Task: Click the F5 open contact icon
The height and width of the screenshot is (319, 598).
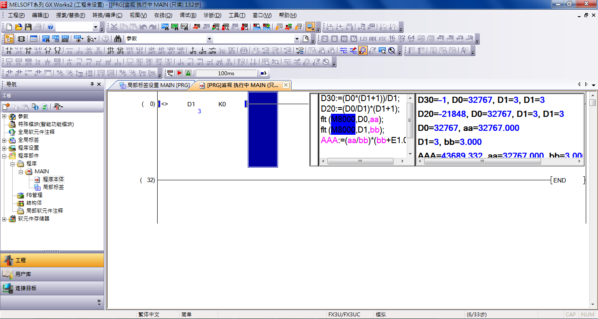Action: click(9, 50)
